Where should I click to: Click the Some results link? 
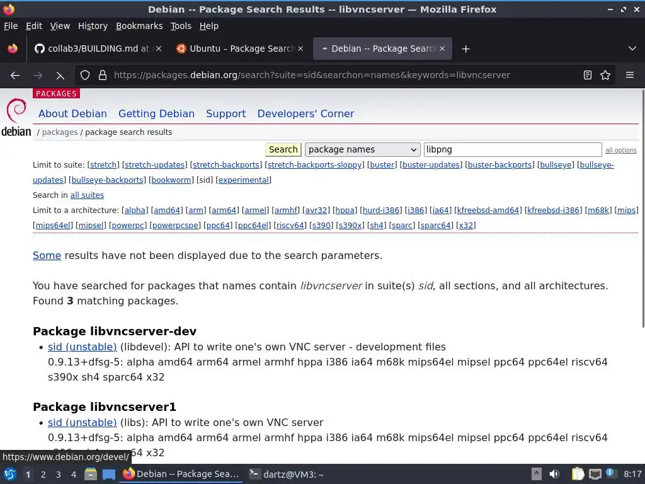click(x=47, y=256)
